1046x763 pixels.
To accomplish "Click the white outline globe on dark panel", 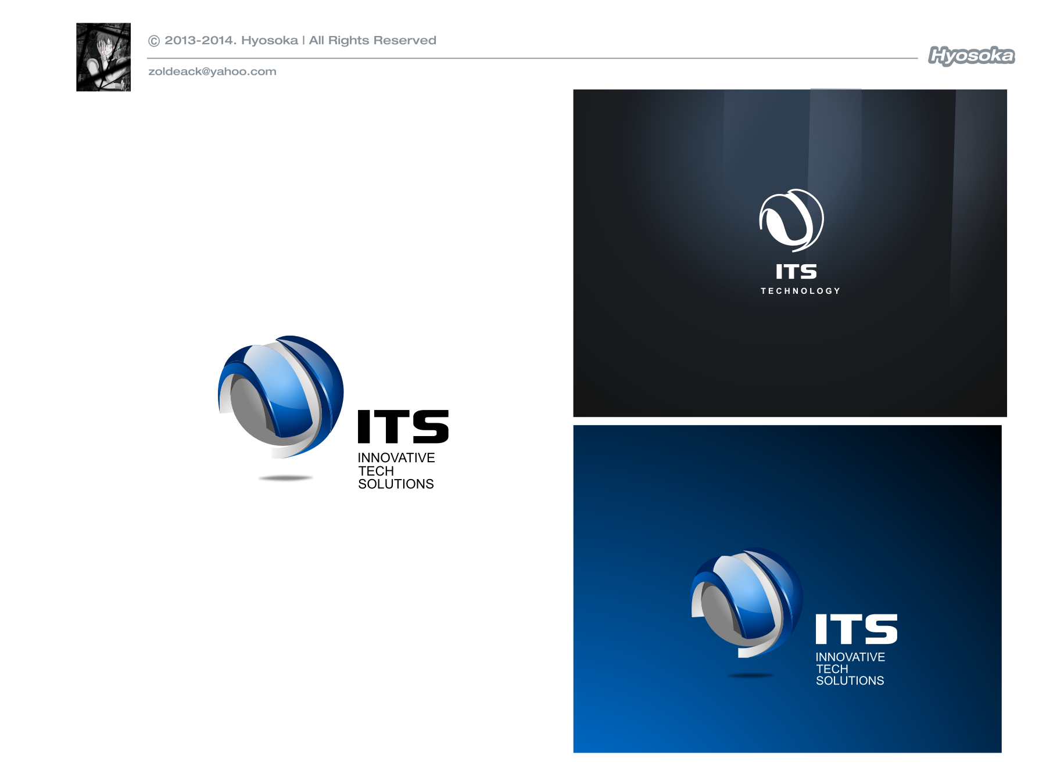I will pyautogui.click(x=791, y=220).
